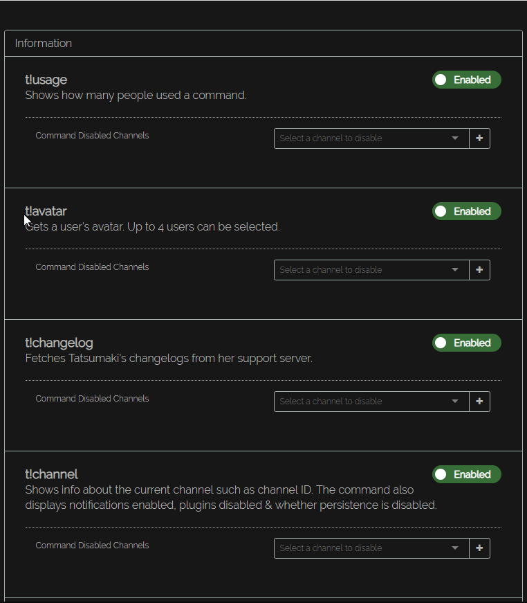The height and width of the screenshot is (603, 527).
Task: Click the Information section header
Action: pyautogui.click(x=44, y=44)
